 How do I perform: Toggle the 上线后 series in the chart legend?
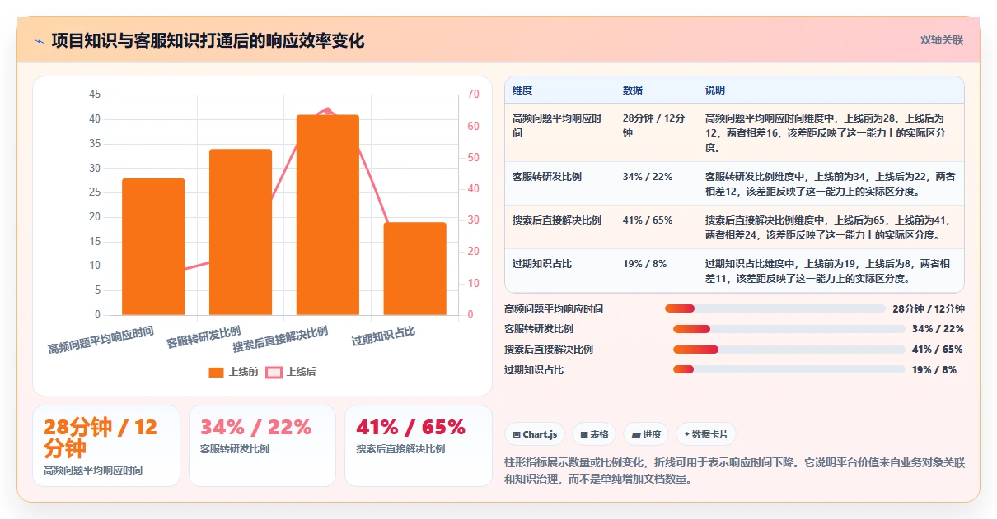point(291,372)
